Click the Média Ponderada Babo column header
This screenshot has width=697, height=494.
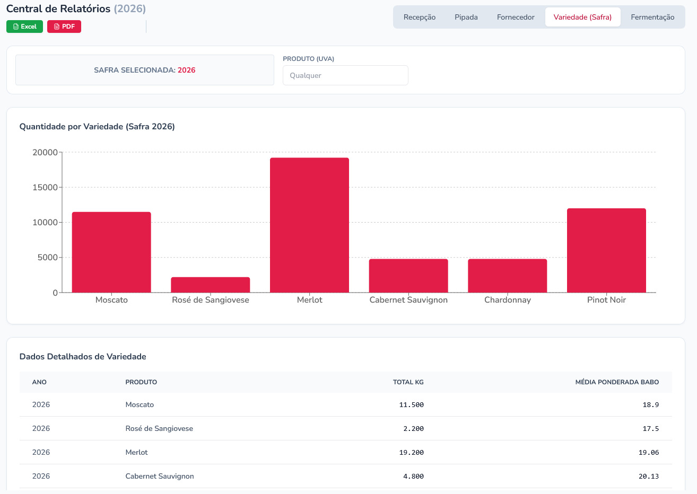[616, 382]
